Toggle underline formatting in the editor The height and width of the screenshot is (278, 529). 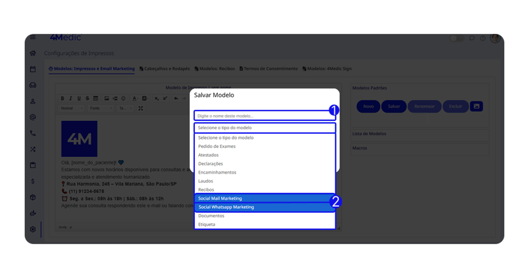pos(79,99)
